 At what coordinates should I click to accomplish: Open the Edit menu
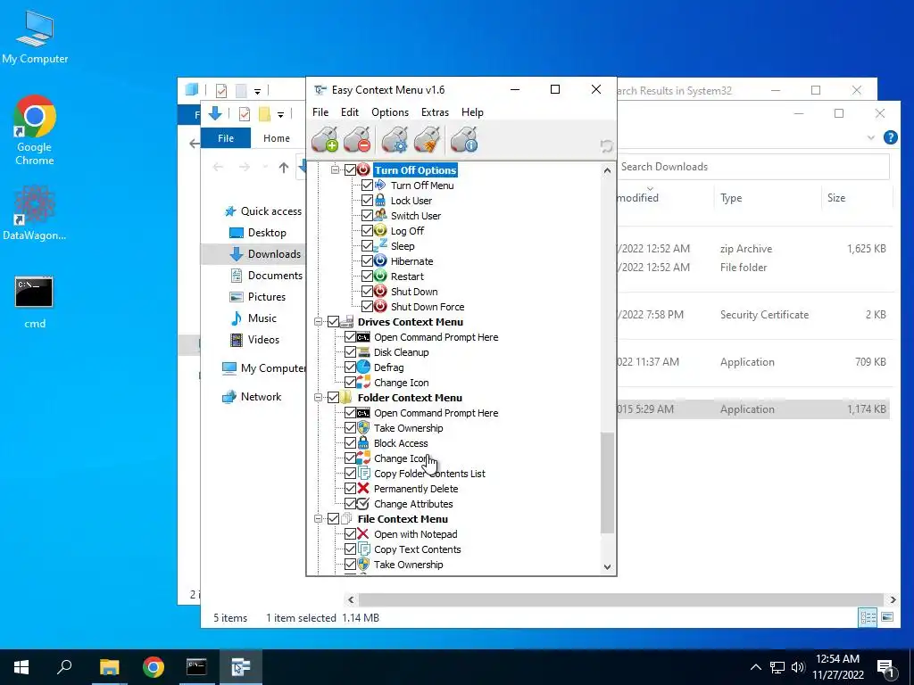350,112
